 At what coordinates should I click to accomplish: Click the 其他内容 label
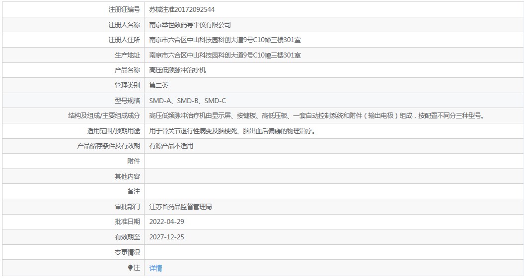click(127, 176)
